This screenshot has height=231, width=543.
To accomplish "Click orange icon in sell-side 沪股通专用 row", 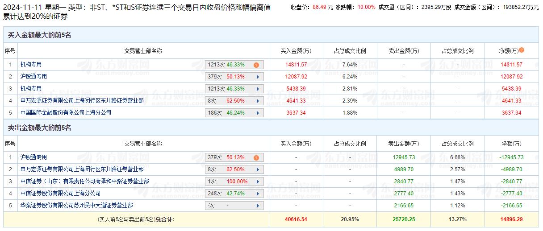I will (x=256, y=157).
